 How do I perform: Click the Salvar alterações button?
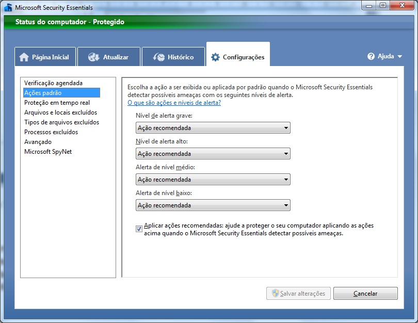[298, 294]
